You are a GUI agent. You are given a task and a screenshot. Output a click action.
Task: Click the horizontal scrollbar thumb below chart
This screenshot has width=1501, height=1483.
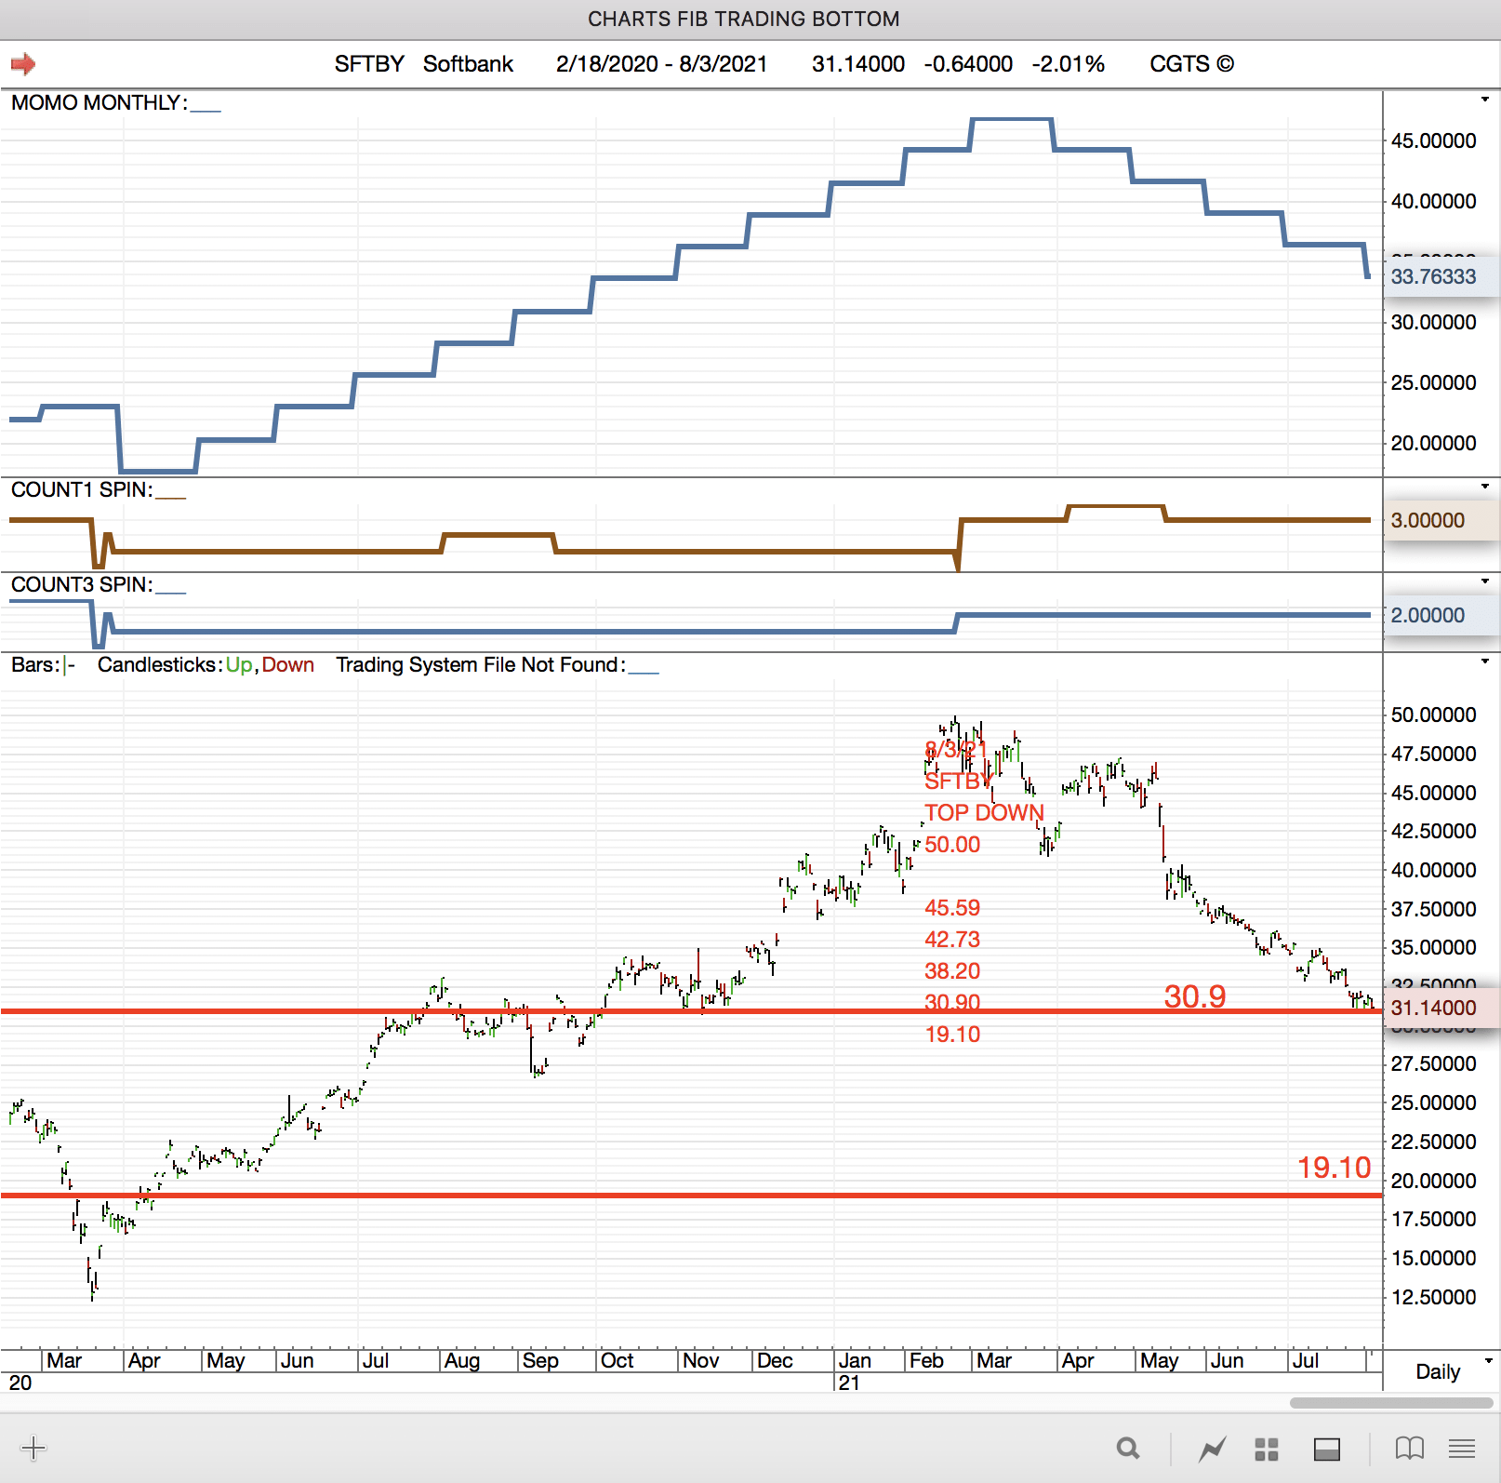tap(1391, 1403)
